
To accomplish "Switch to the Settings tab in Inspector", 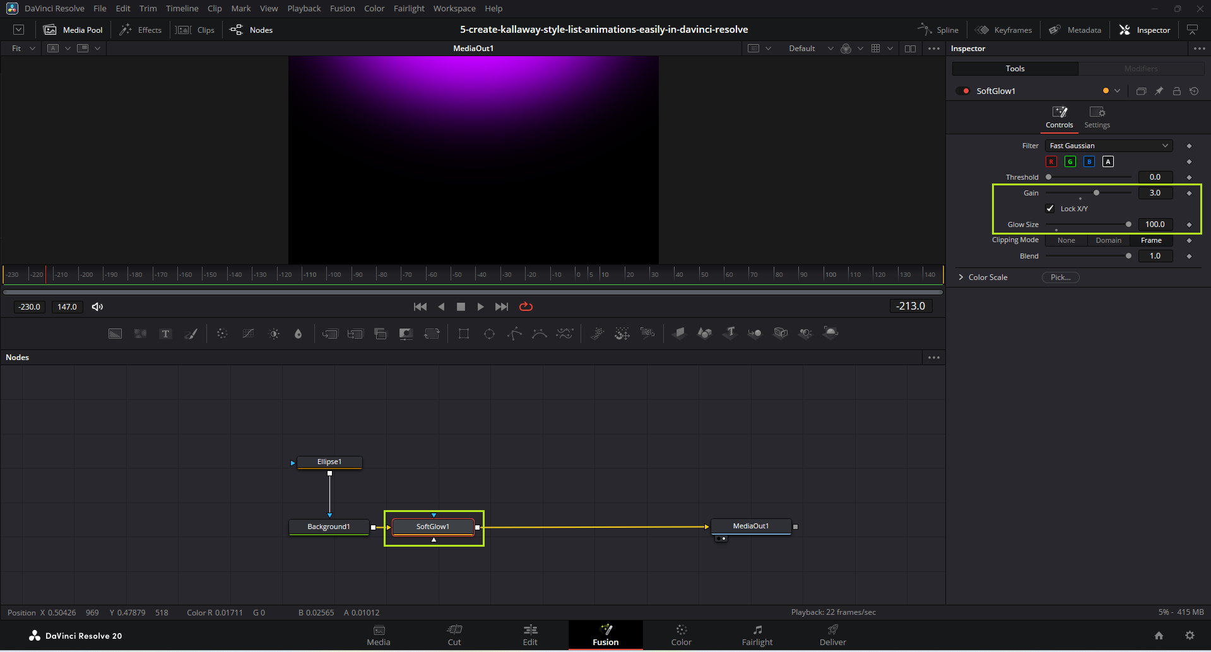I will [x=1097, y=117].
